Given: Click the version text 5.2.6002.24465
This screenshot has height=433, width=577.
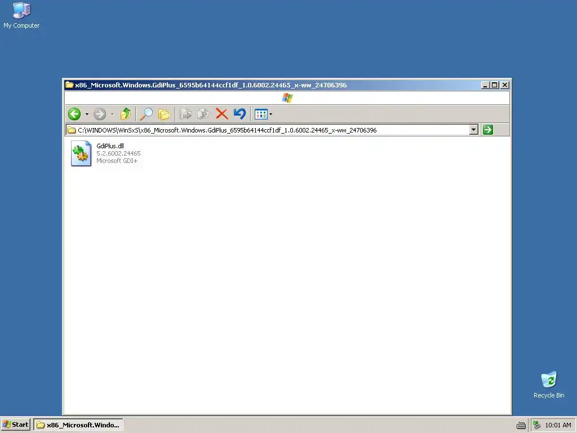Looking at the screenshot, I should (x=118, y=153).
